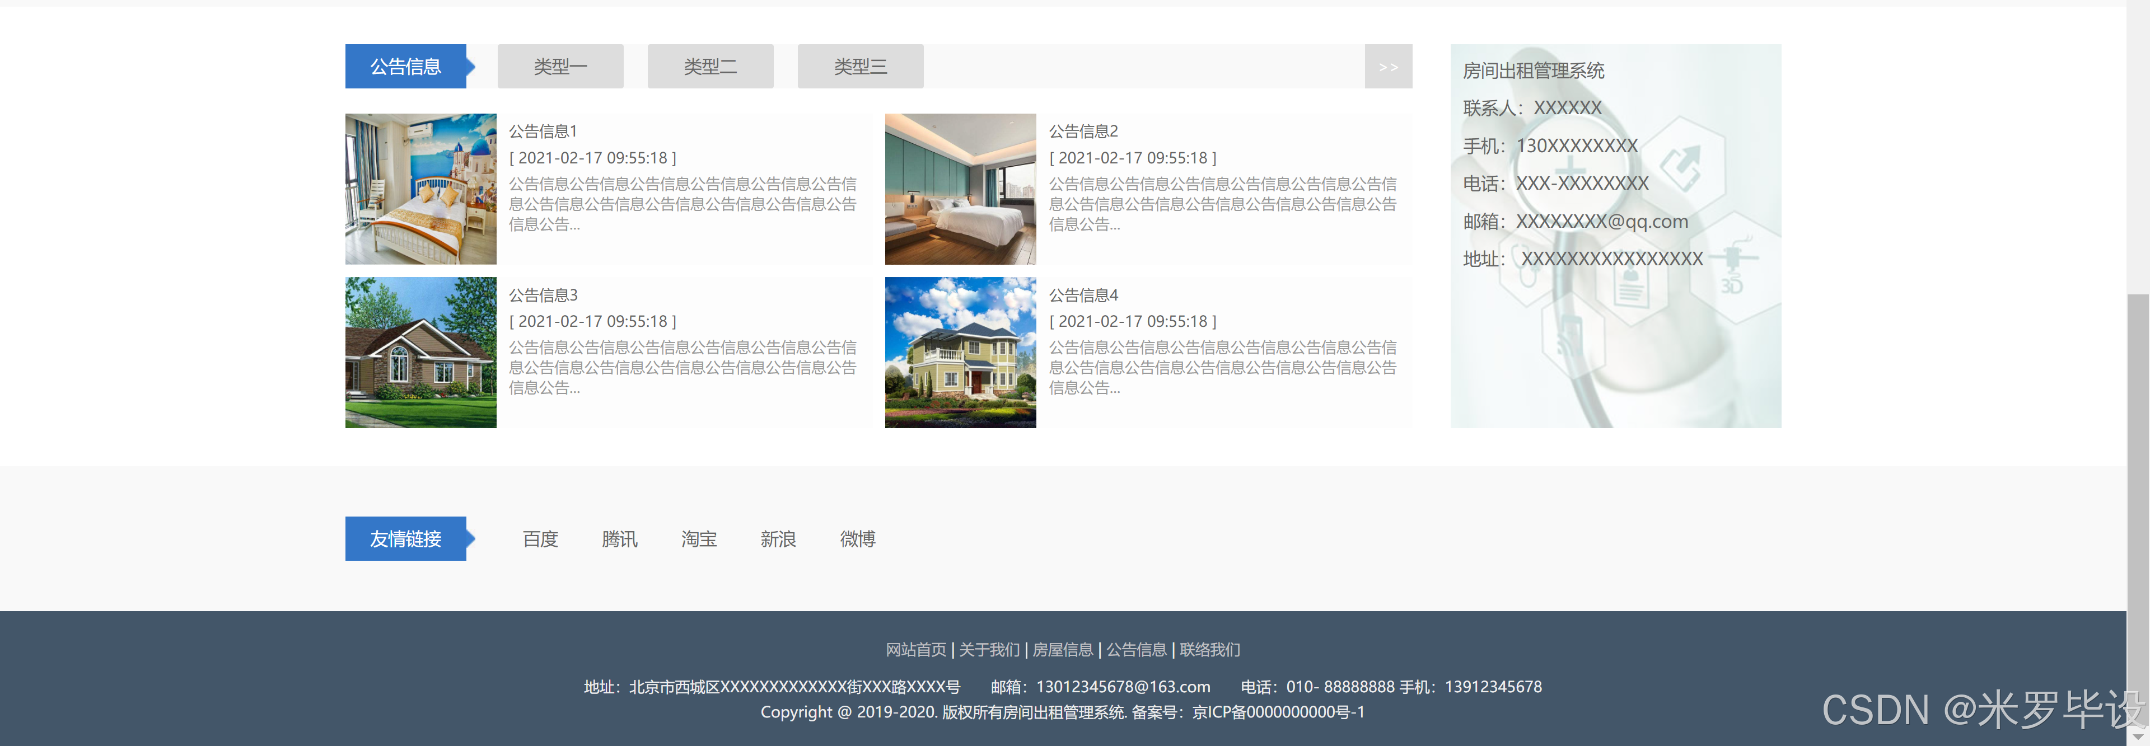
Task: Open the 百度 friendly link
Action: coord(540,539)
